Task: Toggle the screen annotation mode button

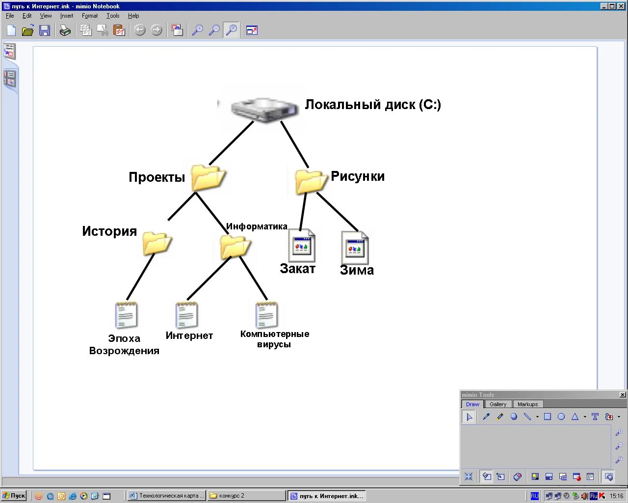Action: (x=486, y=476)
